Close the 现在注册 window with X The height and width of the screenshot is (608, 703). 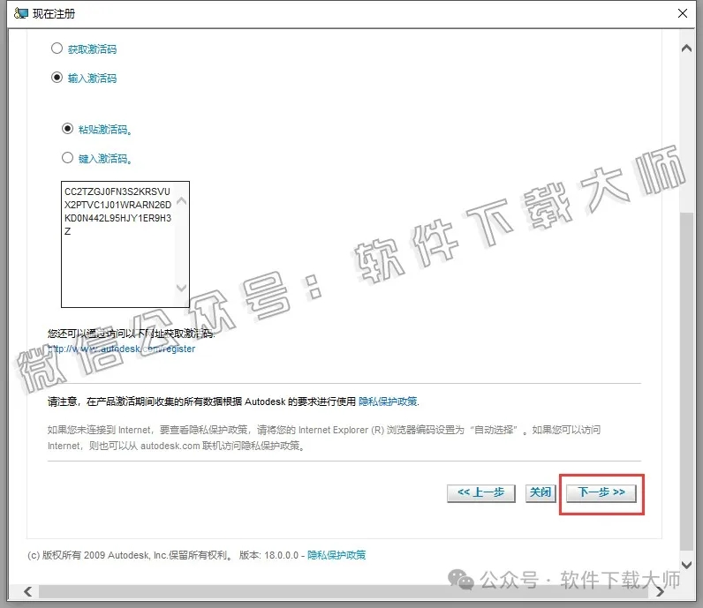tap(683, 13)
